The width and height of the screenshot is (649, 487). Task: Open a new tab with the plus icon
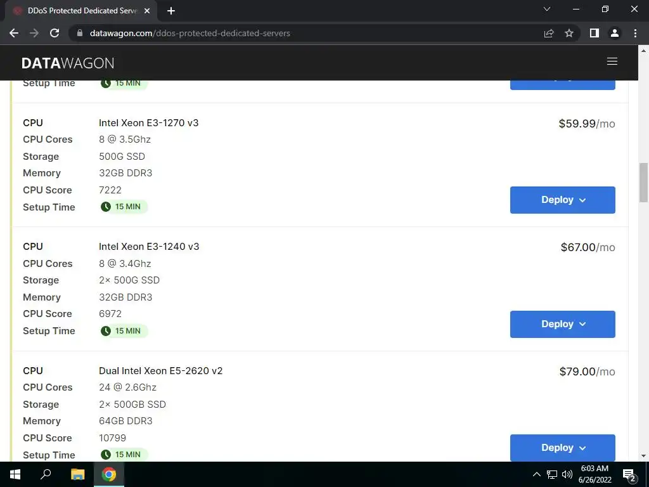point(171,11)
